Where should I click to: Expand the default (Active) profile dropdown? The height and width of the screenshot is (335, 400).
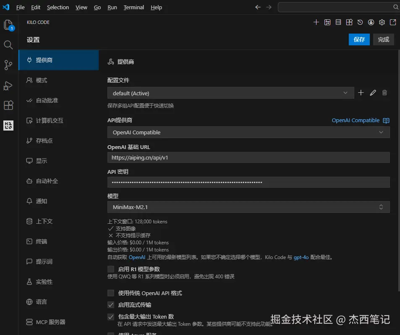pos(230,93)
